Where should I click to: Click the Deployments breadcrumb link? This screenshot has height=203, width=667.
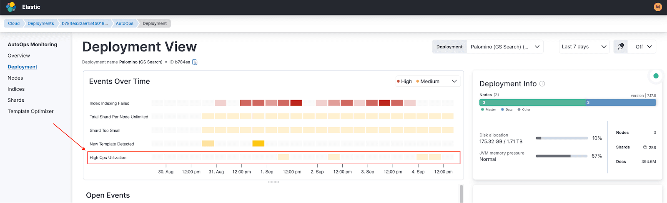coord(41,23)
